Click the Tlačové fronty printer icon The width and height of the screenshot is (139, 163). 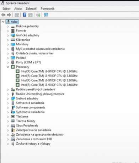coord(13,121)
